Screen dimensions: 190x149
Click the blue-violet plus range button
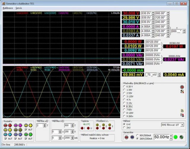point(20,134)
